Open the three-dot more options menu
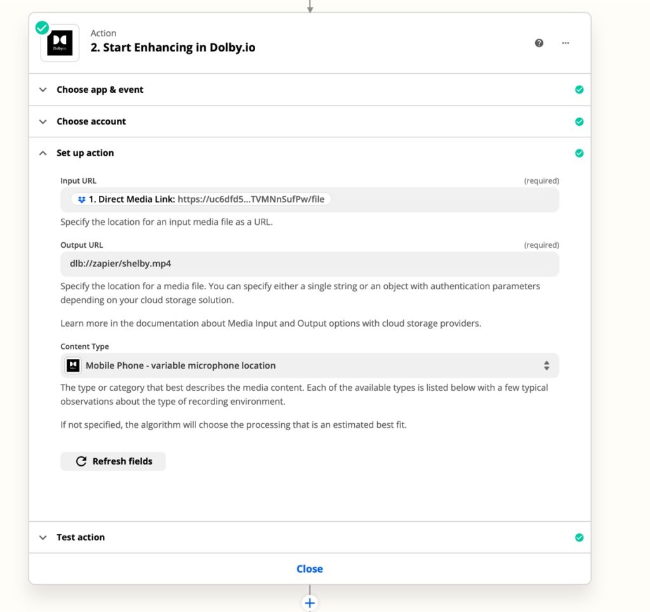 pos(566,43)
